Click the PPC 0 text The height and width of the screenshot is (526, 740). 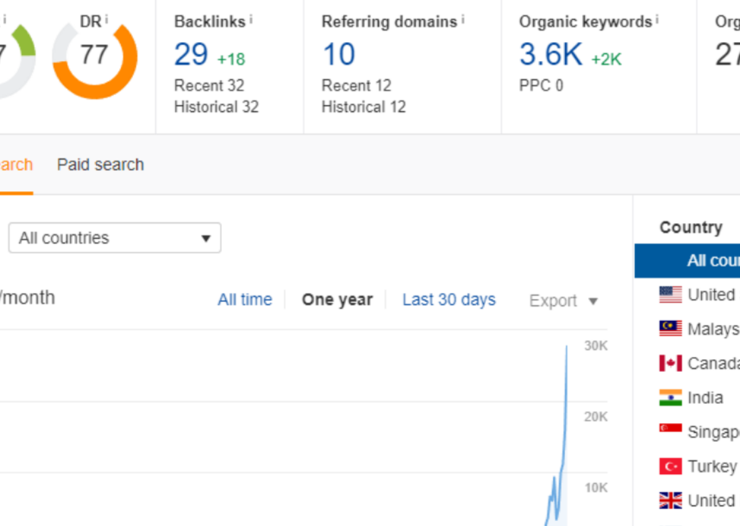(541, 85)
